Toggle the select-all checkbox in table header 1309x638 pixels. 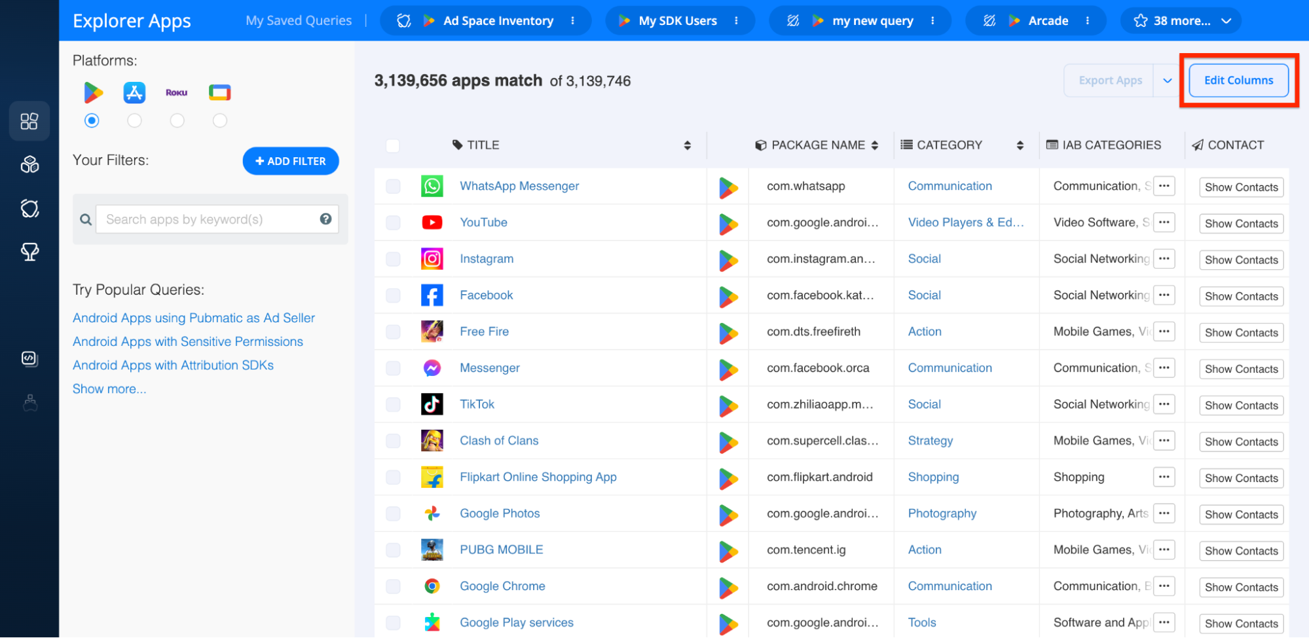(393, 145)
